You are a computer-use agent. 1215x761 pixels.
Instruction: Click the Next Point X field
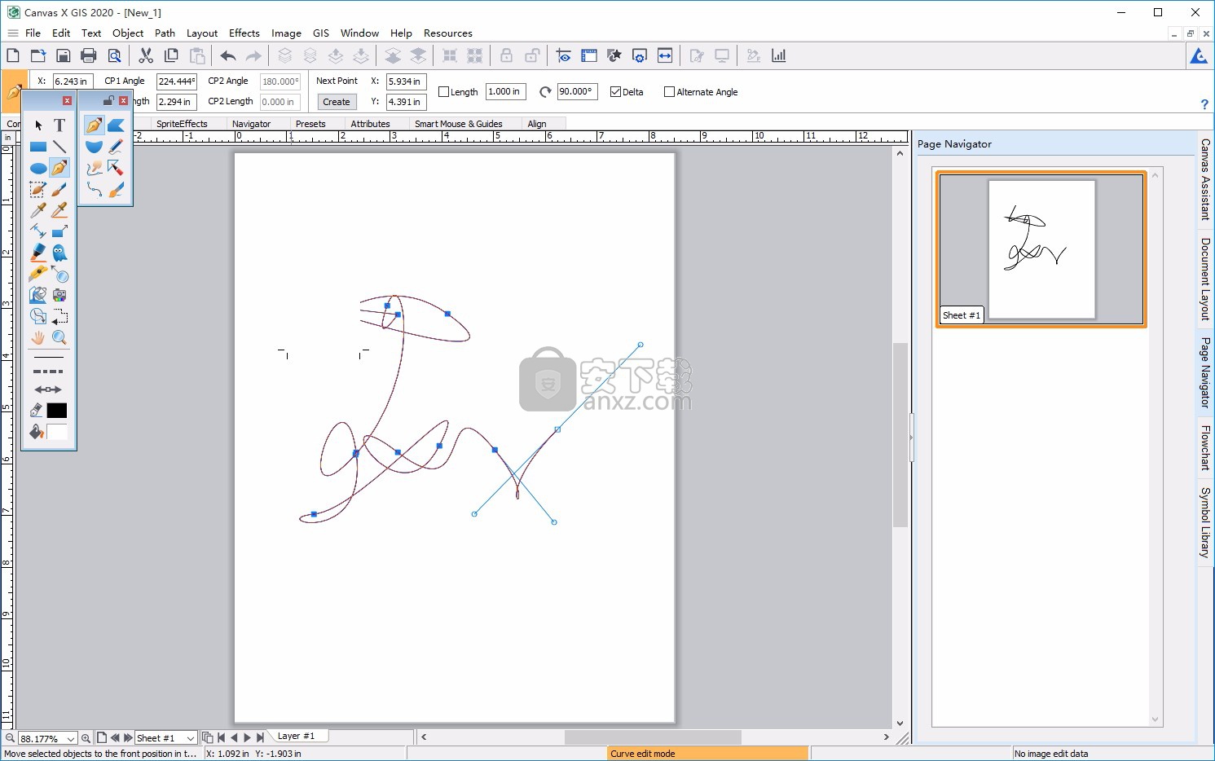[x=406, y=81]
